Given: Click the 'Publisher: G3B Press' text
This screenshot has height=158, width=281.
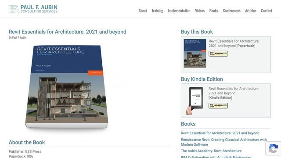Looking at the screenshot, I should click(x=25, y=151).
